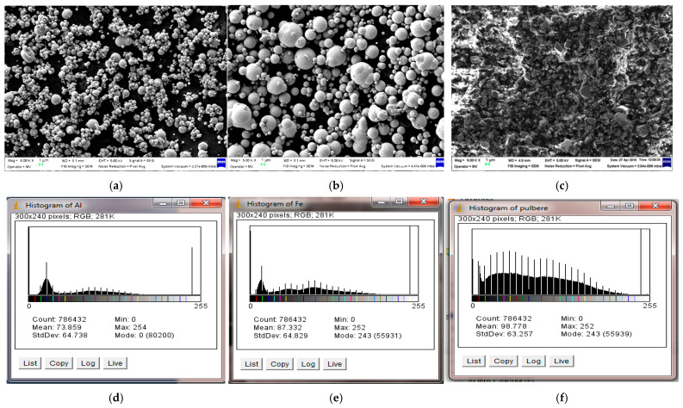The width and height of the screenshot is (683, 408).
Task: Click 'Max: 252' in pulbere histogram
Action: tap(578, 326)
